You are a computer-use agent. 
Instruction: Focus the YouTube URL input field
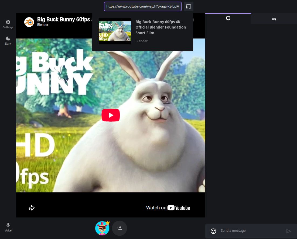pos(143,6)
